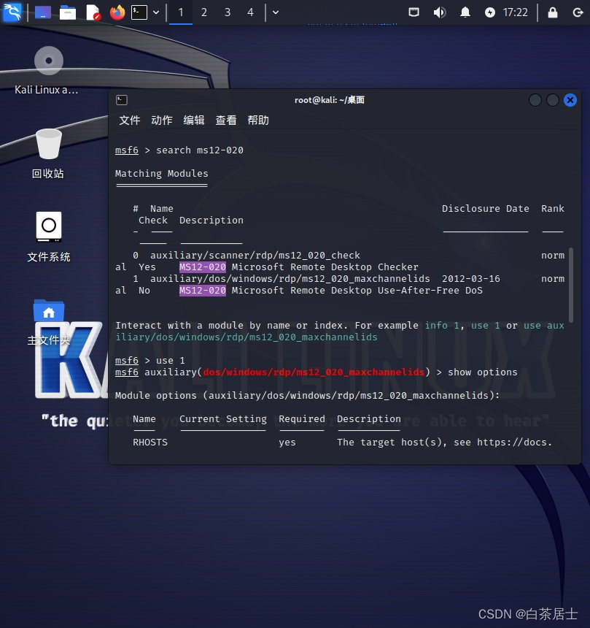The height and width of the screenshot is (628, 590).
Task: Click the 'show options' command text
Action: pyautogui.click(x=483, y=372)
